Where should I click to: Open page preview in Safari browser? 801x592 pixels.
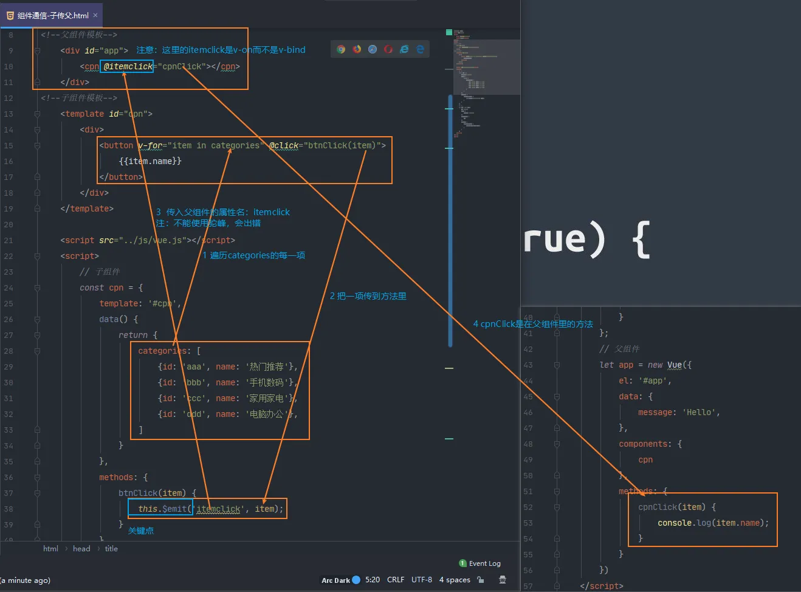373,49
